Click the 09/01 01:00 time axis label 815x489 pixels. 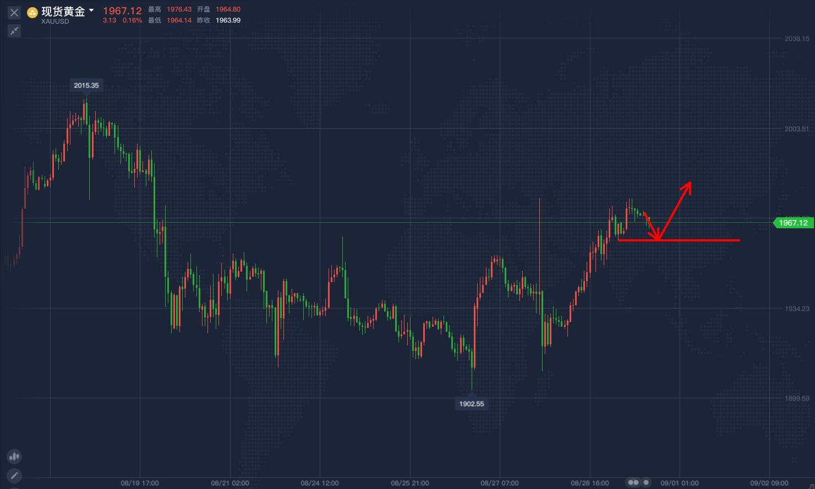[680, 483]
